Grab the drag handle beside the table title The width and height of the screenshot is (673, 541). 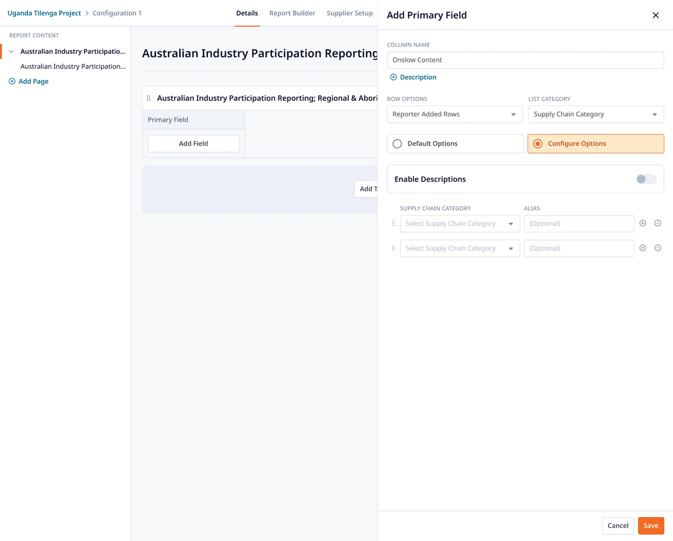149,98
